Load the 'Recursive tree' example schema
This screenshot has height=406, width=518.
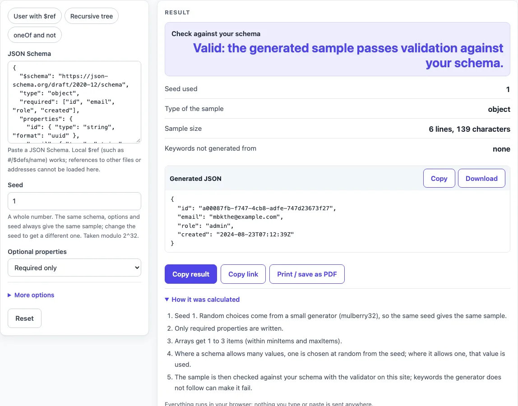point(92,16)
